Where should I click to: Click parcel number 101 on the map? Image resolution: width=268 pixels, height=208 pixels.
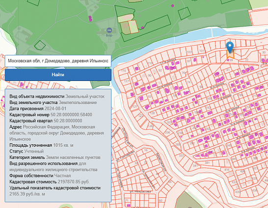202,51
